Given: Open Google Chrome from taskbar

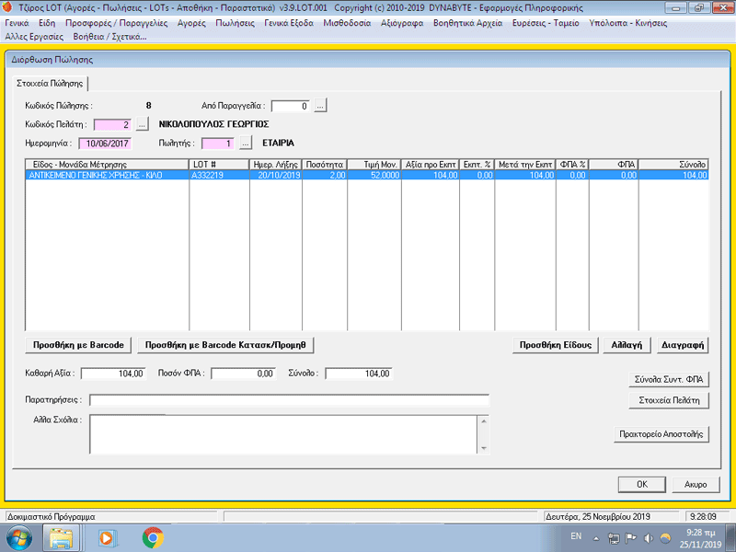Looking at the screenshot, I should click(x=153, y=538).
